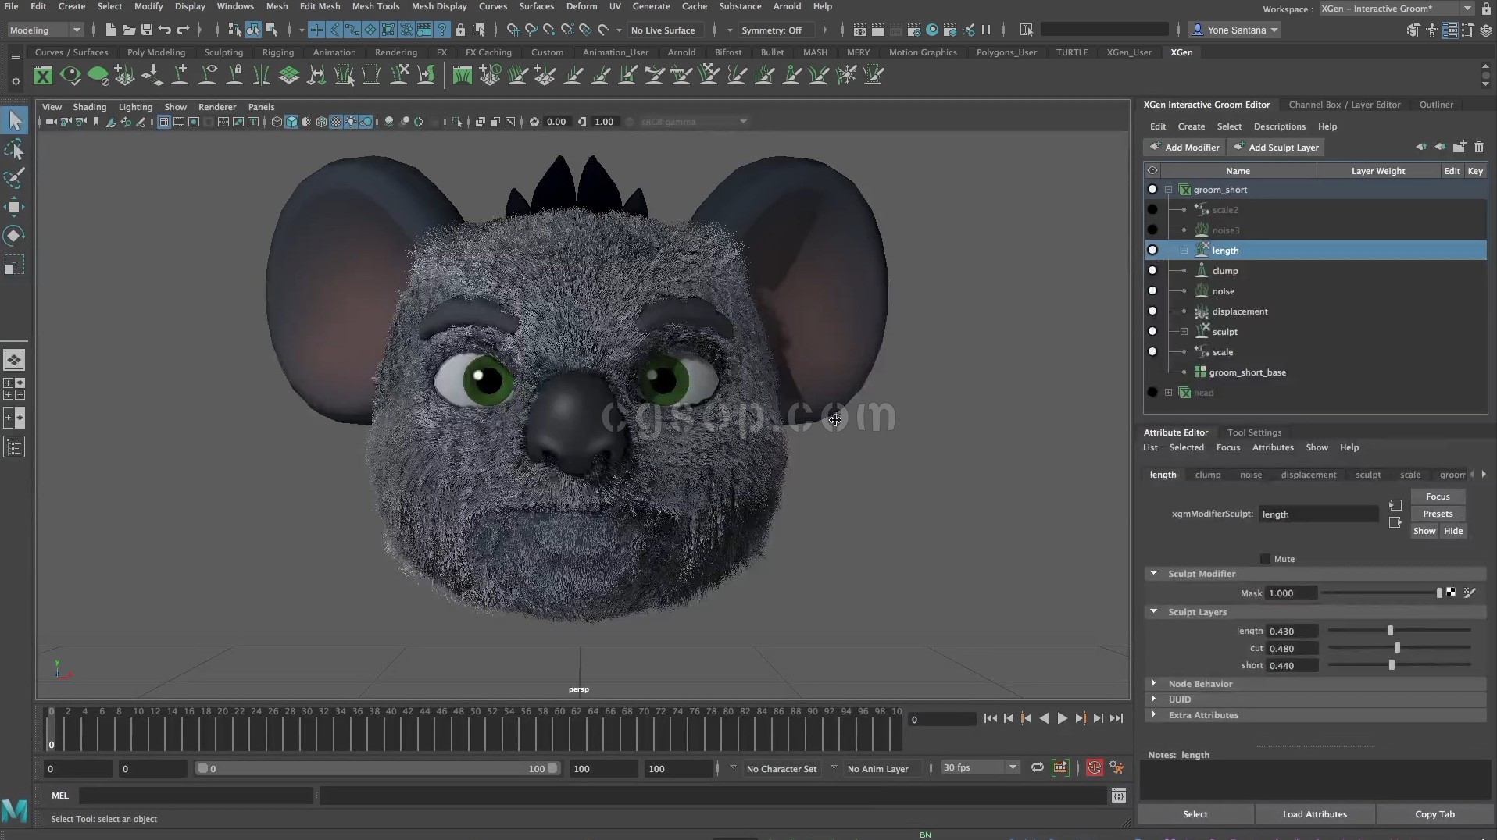
Task: Open the Modeling menu set dropdown
Action: (x=45, y=30)
